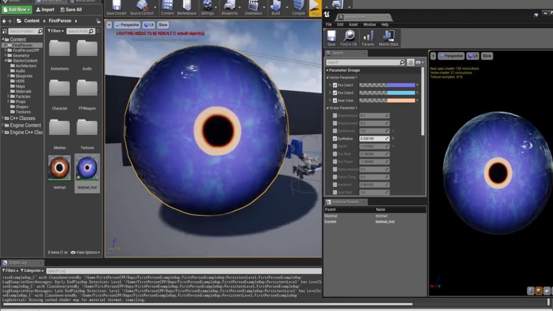Toggle the Fire Color2 parameter checkbox

coord(335,93)
